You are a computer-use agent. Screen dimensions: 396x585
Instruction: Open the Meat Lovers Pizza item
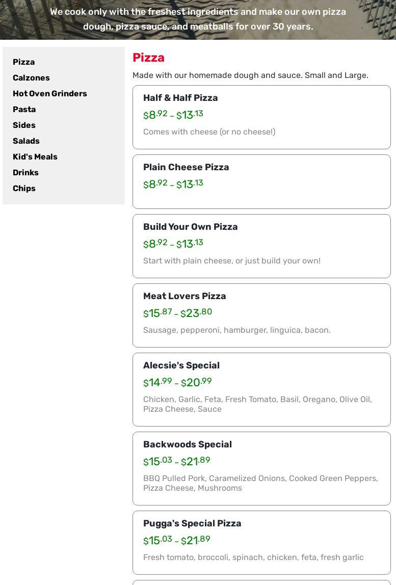click(x=184, y=296)
